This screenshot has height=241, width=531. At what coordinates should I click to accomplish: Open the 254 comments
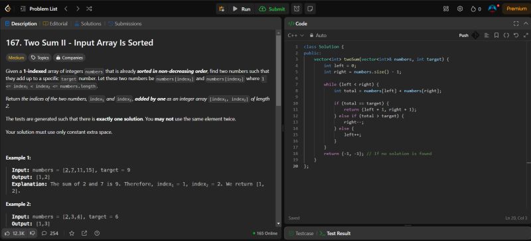click(x=50, y=233)
